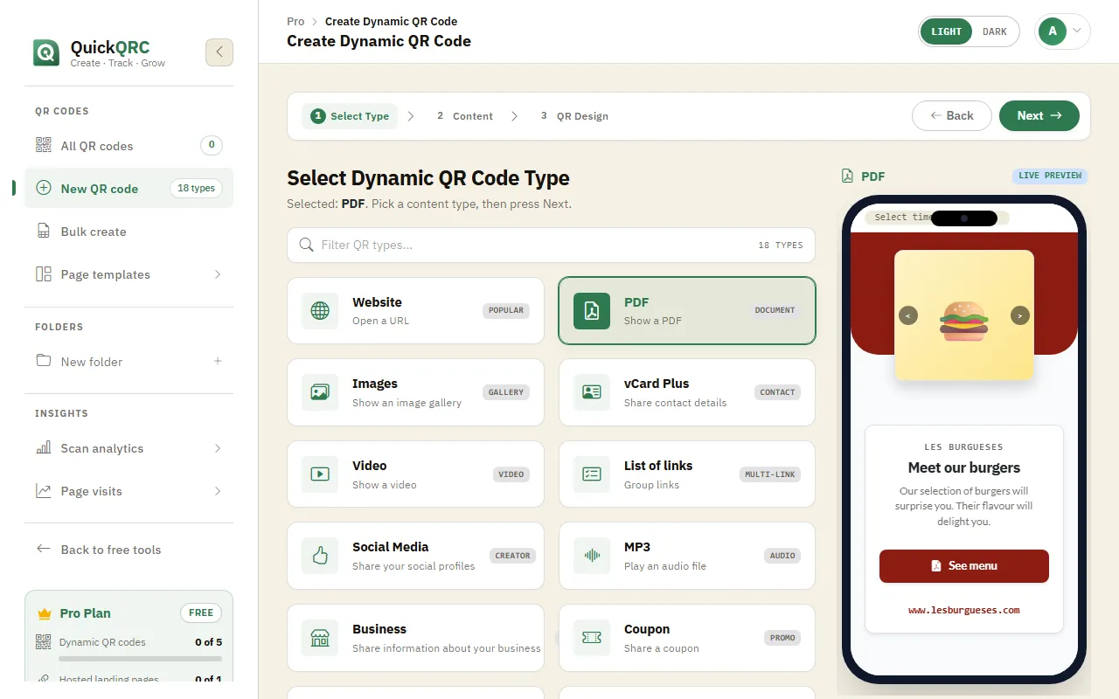Collapse the sidebar with the arrow button

point(219,52)
